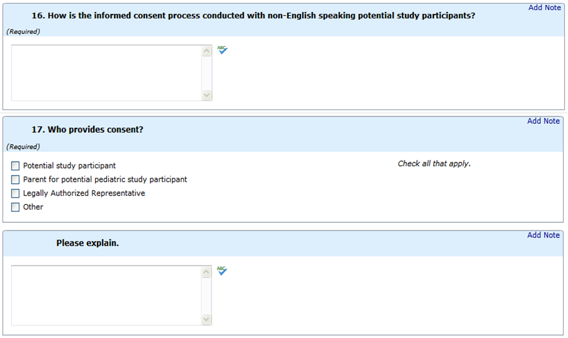
Task: Add Note to question 16
Action: point(543,8)
